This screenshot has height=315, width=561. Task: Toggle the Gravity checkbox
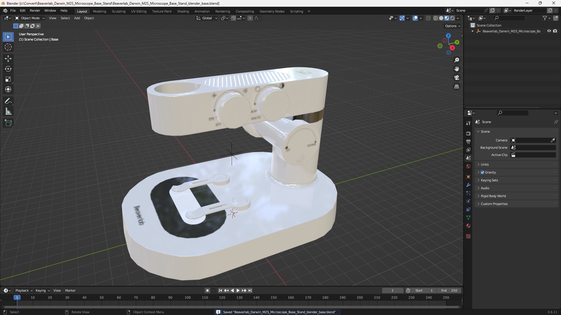(x=482, y=172)
